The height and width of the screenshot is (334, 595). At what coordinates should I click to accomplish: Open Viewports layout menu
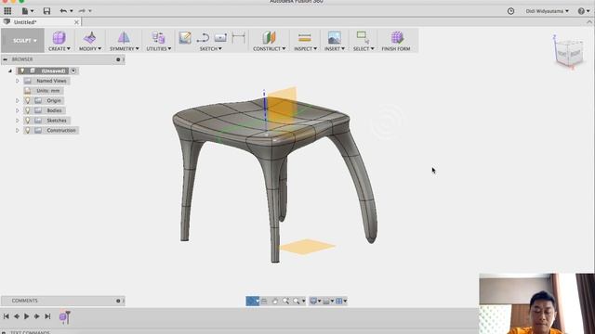pyautogui.click(x=341, y=301)
